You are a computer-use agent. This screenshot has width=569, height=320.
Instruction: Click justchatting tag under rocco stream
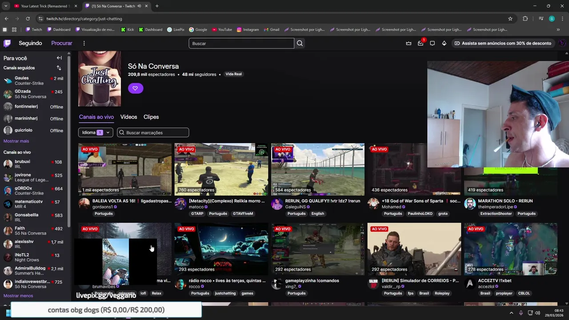click(225, 293)
